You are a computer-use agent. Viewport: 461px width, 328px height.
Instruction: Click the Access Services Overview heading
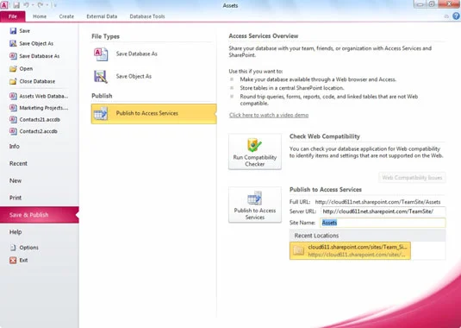click(x=264, y=36)
